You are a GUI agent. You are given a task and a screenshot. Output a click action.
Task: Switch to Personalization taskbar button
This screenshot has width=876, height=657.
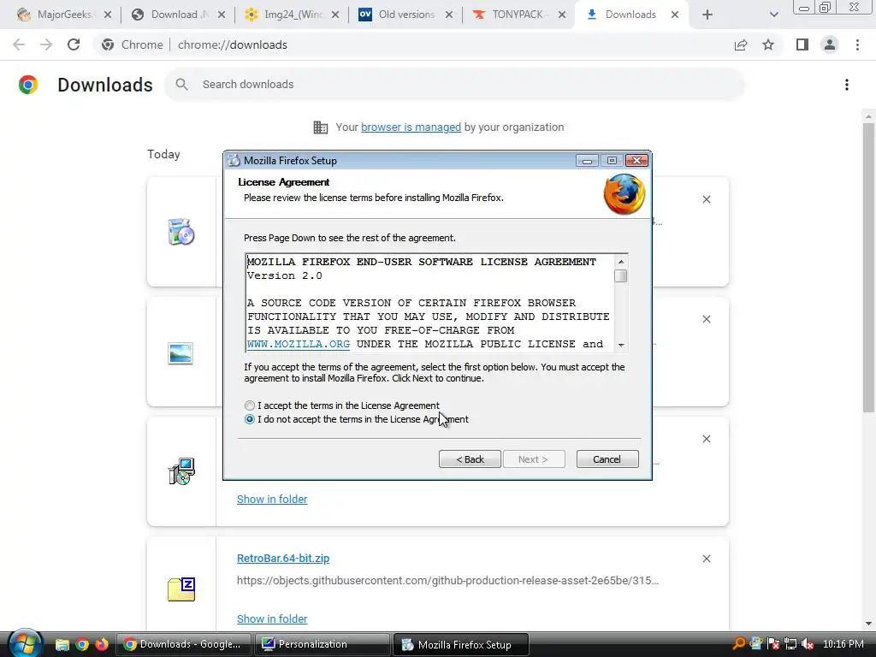click(x=323, y=644)
